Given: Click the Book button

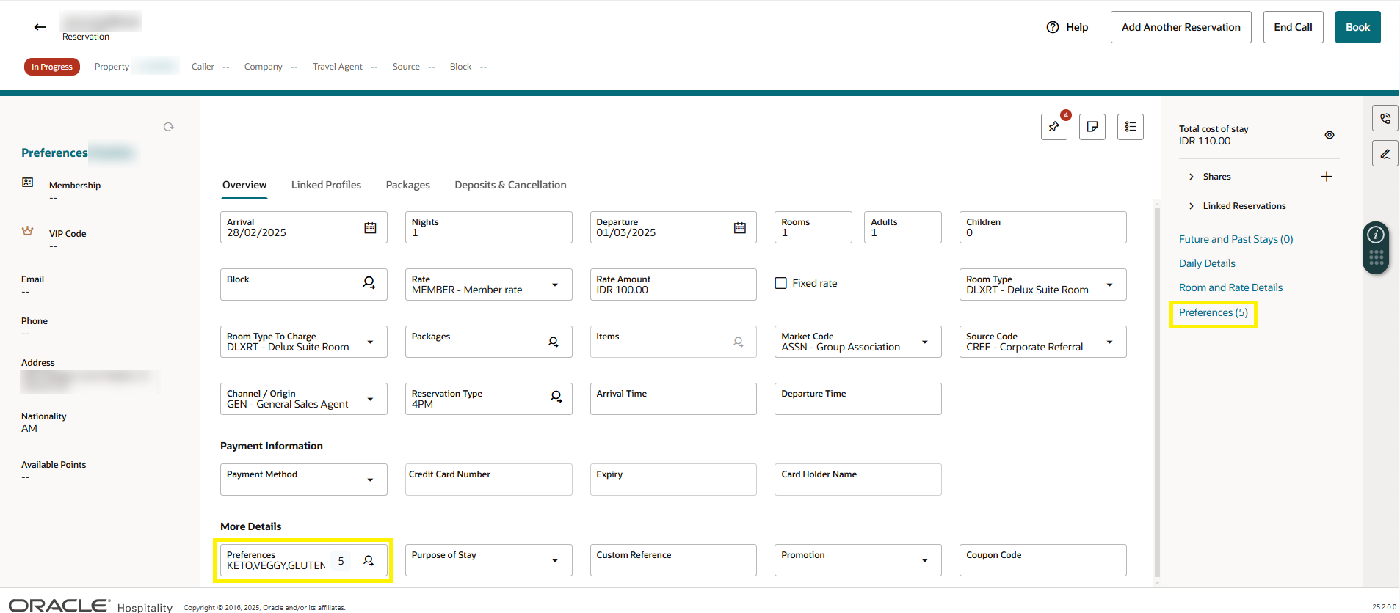Looking at the screenshot, I should (1357, 27).
